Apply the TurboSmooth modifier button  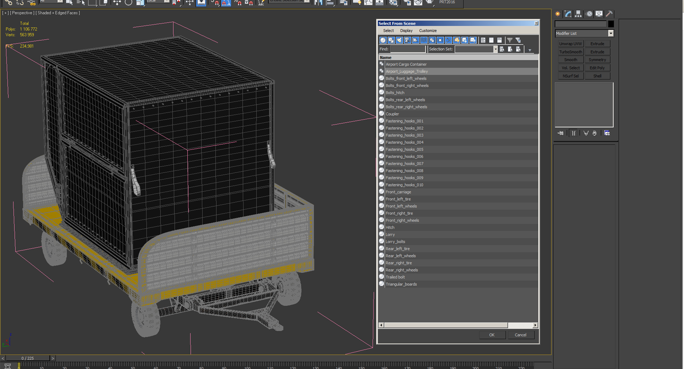click(571, 52)
